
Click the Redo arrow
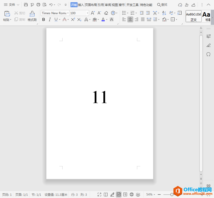(x=59, y=5)
